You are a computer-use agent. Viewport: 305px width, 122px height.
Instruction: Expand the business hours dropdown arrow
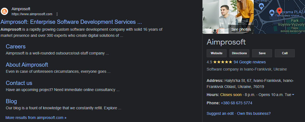(x=293, y=95)
